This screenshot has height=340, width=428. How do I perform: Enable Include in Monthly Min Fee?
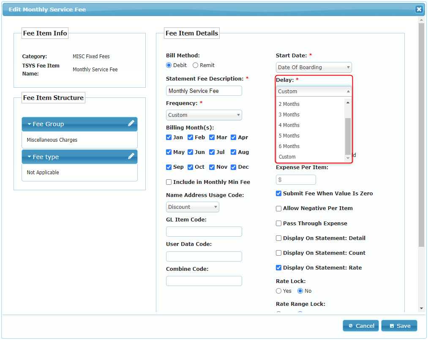click(x=169, y=182)
